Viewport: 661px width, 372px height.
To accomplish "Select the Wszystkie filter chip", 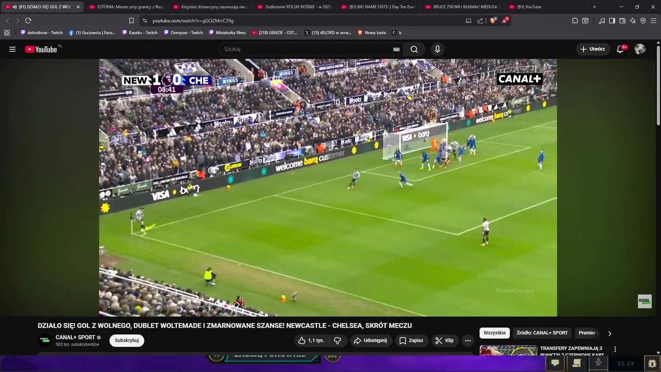I will point(494,333).
